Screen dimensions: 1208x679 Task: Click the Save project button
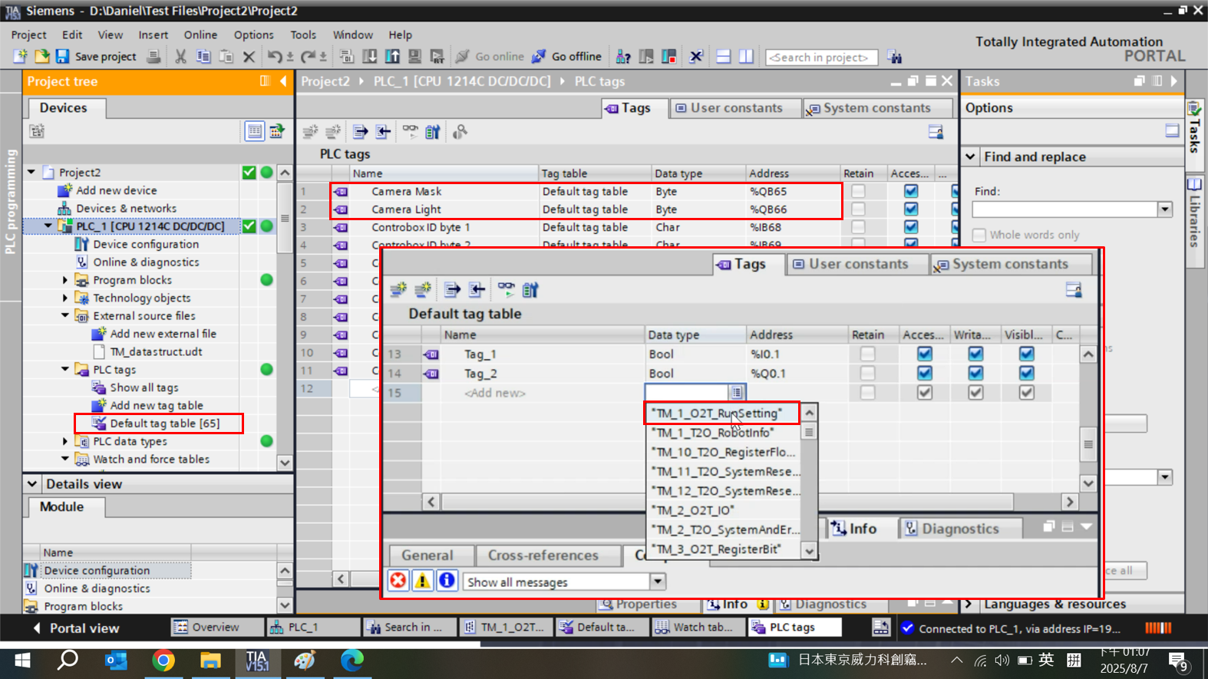(96, 56)
